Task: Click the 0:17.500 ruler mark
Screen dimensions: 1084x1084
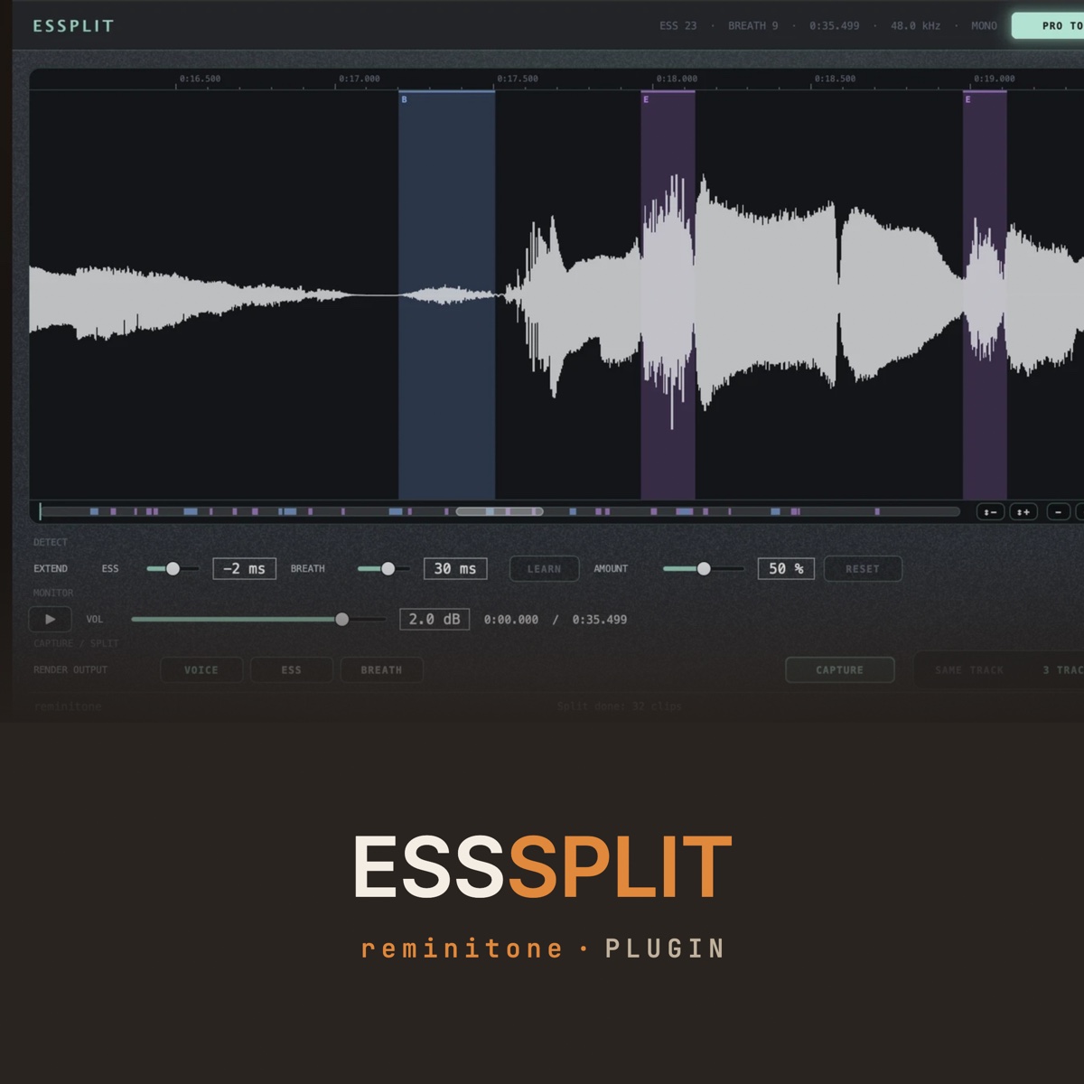Action: click(x=518, y=79)
